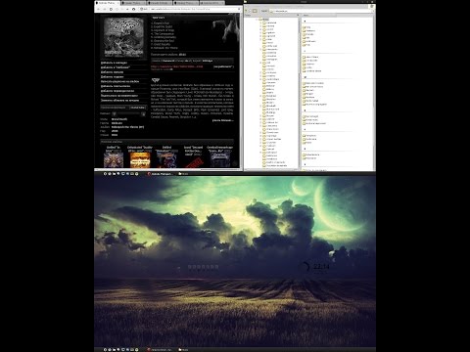
Task: Go back using the browser's back arrow
Action: click(99, 9)
